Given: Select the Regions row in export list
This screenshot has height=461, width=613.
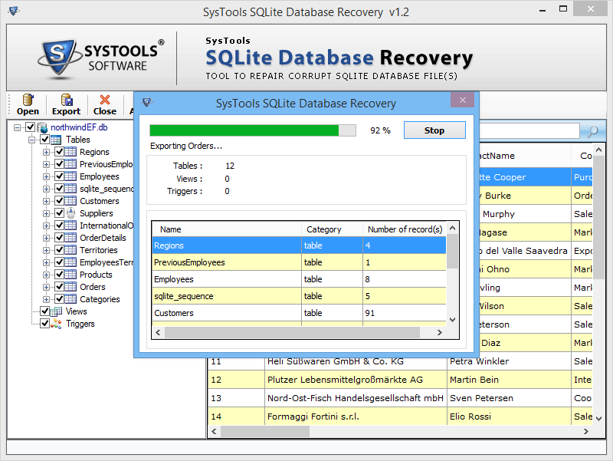Looking at the screenshot, I should point(299,245).
